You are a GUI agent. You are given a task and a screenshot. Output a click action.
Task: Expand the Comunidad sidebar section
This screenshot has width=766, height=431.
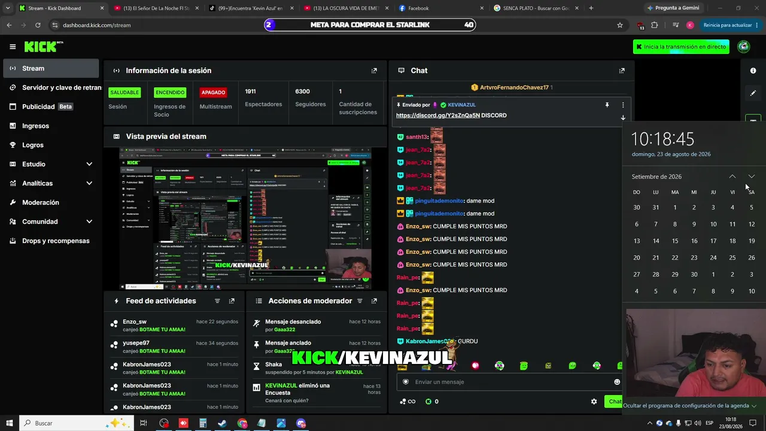[89, 221]
